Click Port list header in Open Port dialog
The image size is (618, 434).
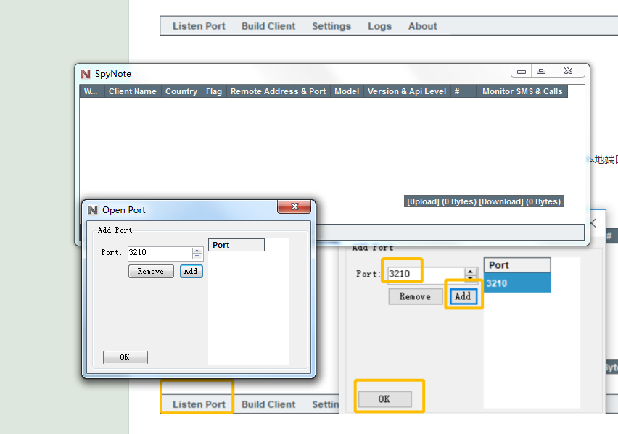click(x=236, y=245)
